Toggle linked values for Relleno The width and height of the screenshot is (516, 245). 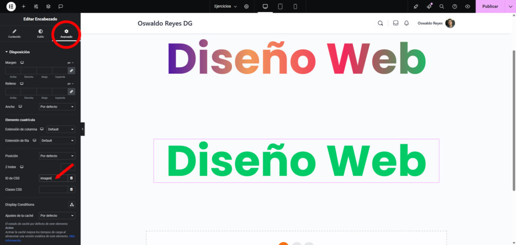pyautogui.click(x=72, y=92)
